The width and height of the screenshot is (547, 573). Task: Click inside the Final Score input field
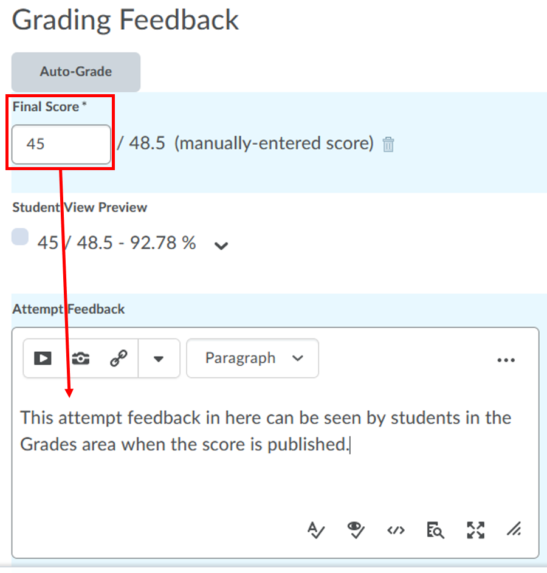(60, 145)
